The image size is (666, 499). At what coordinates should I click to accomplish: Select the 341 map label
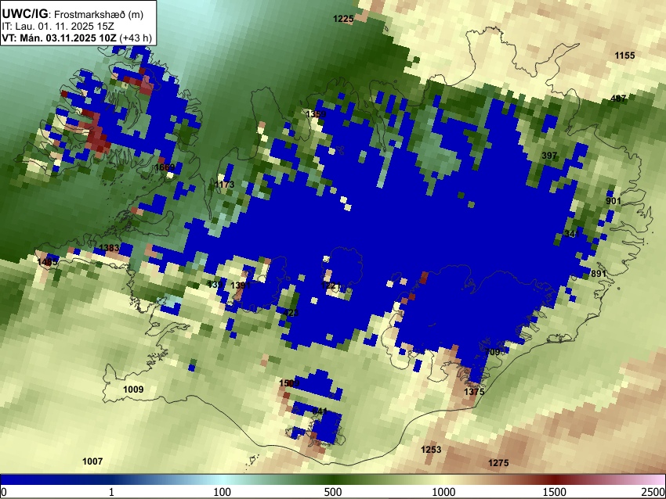point(572,234)
